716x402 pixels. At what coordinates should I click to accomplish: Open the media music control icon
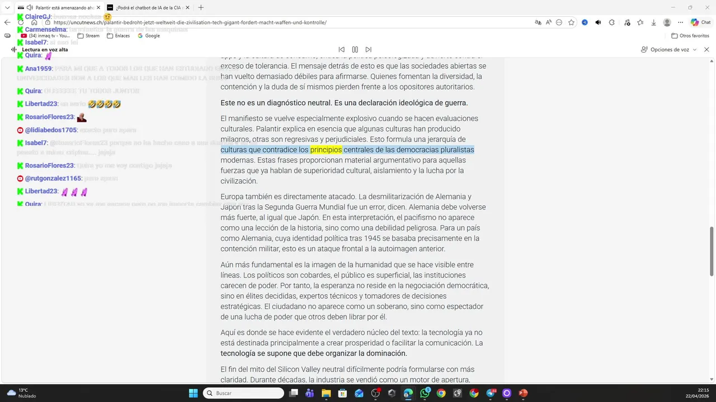[626, 22]
